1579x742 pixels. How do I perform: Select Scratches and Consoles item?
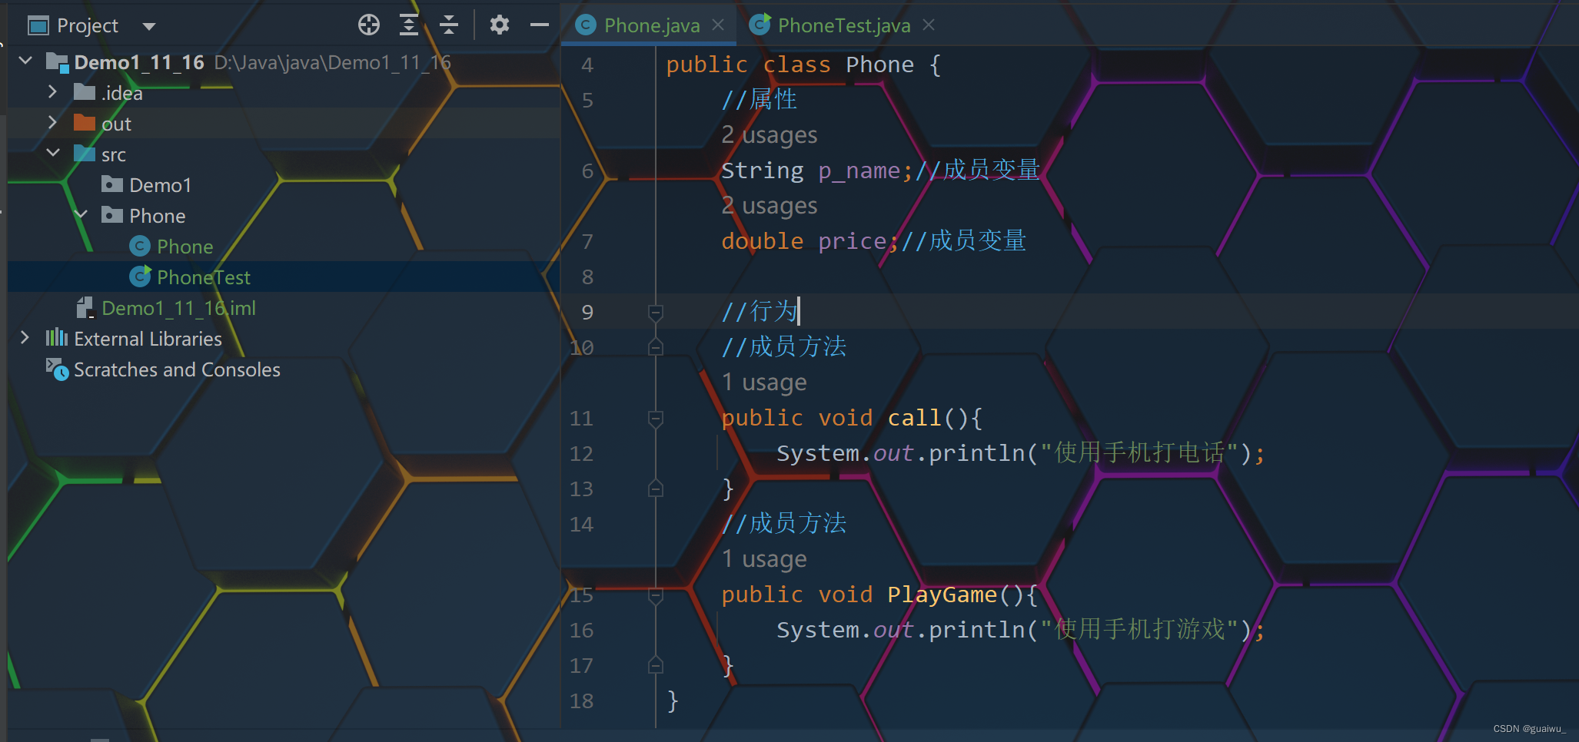pyautogui.click(x=176, y=369)
